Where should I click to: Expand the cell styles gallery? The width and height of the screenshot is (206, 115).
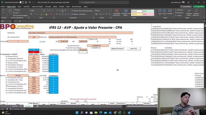click(155, 15)
